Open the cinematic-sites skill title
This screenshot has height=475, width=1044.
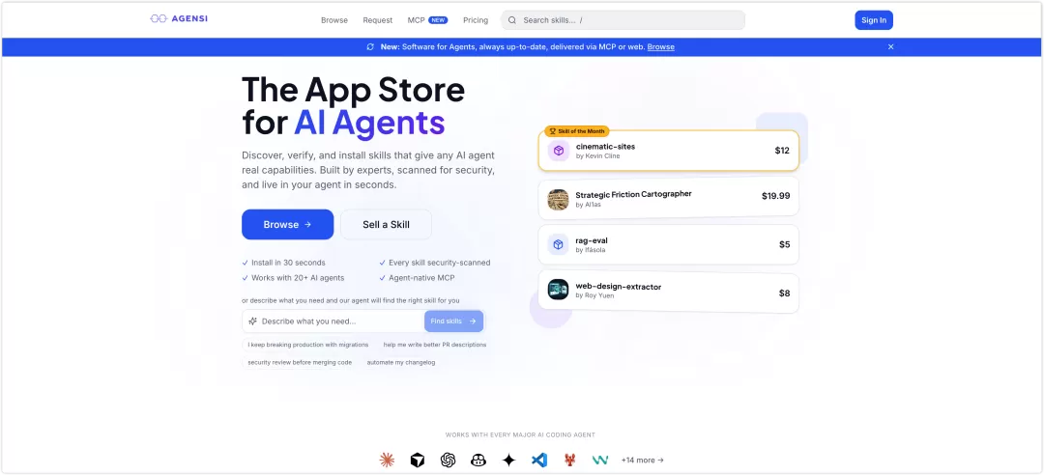click(x=605, y=147)
